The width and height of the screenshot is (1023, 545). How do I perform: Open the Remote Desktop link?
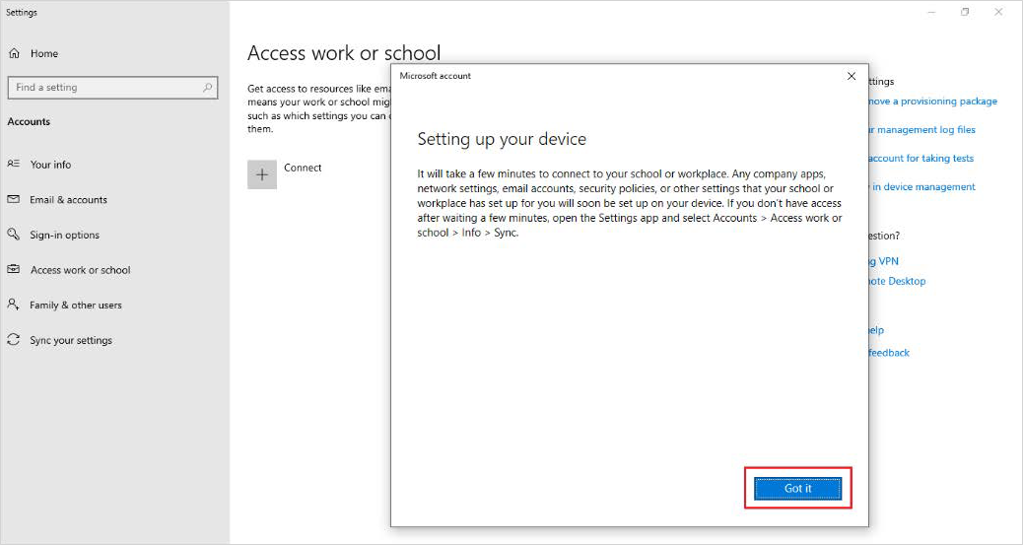[x=897, y=281]
